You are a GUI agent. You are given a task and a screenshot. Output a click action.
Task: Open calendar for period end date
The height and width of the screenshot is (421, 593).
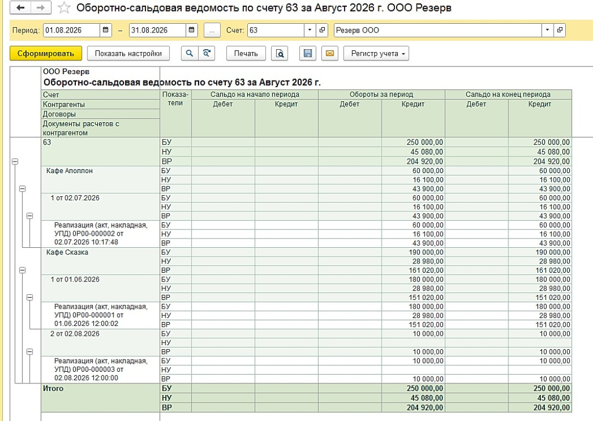(x=191, y=30)
